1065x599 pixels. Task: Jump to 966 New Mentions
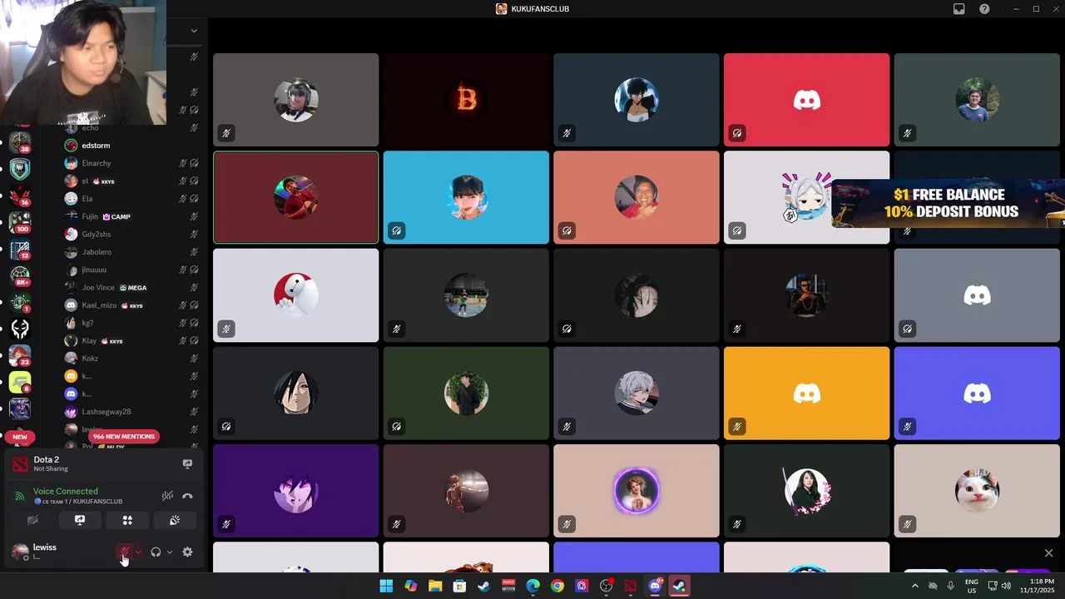[x=123, y=437]
